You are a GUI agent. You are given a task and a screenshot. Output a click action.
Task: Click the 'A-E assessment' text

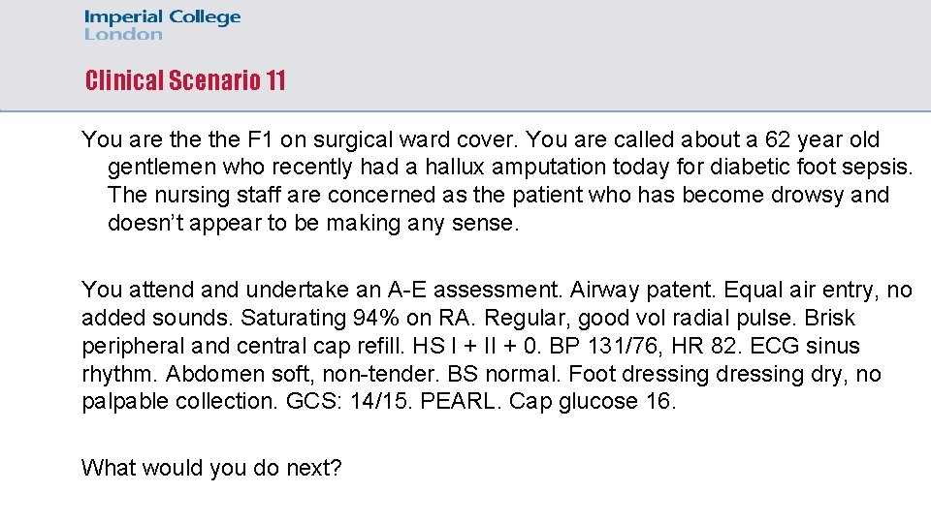472,290
